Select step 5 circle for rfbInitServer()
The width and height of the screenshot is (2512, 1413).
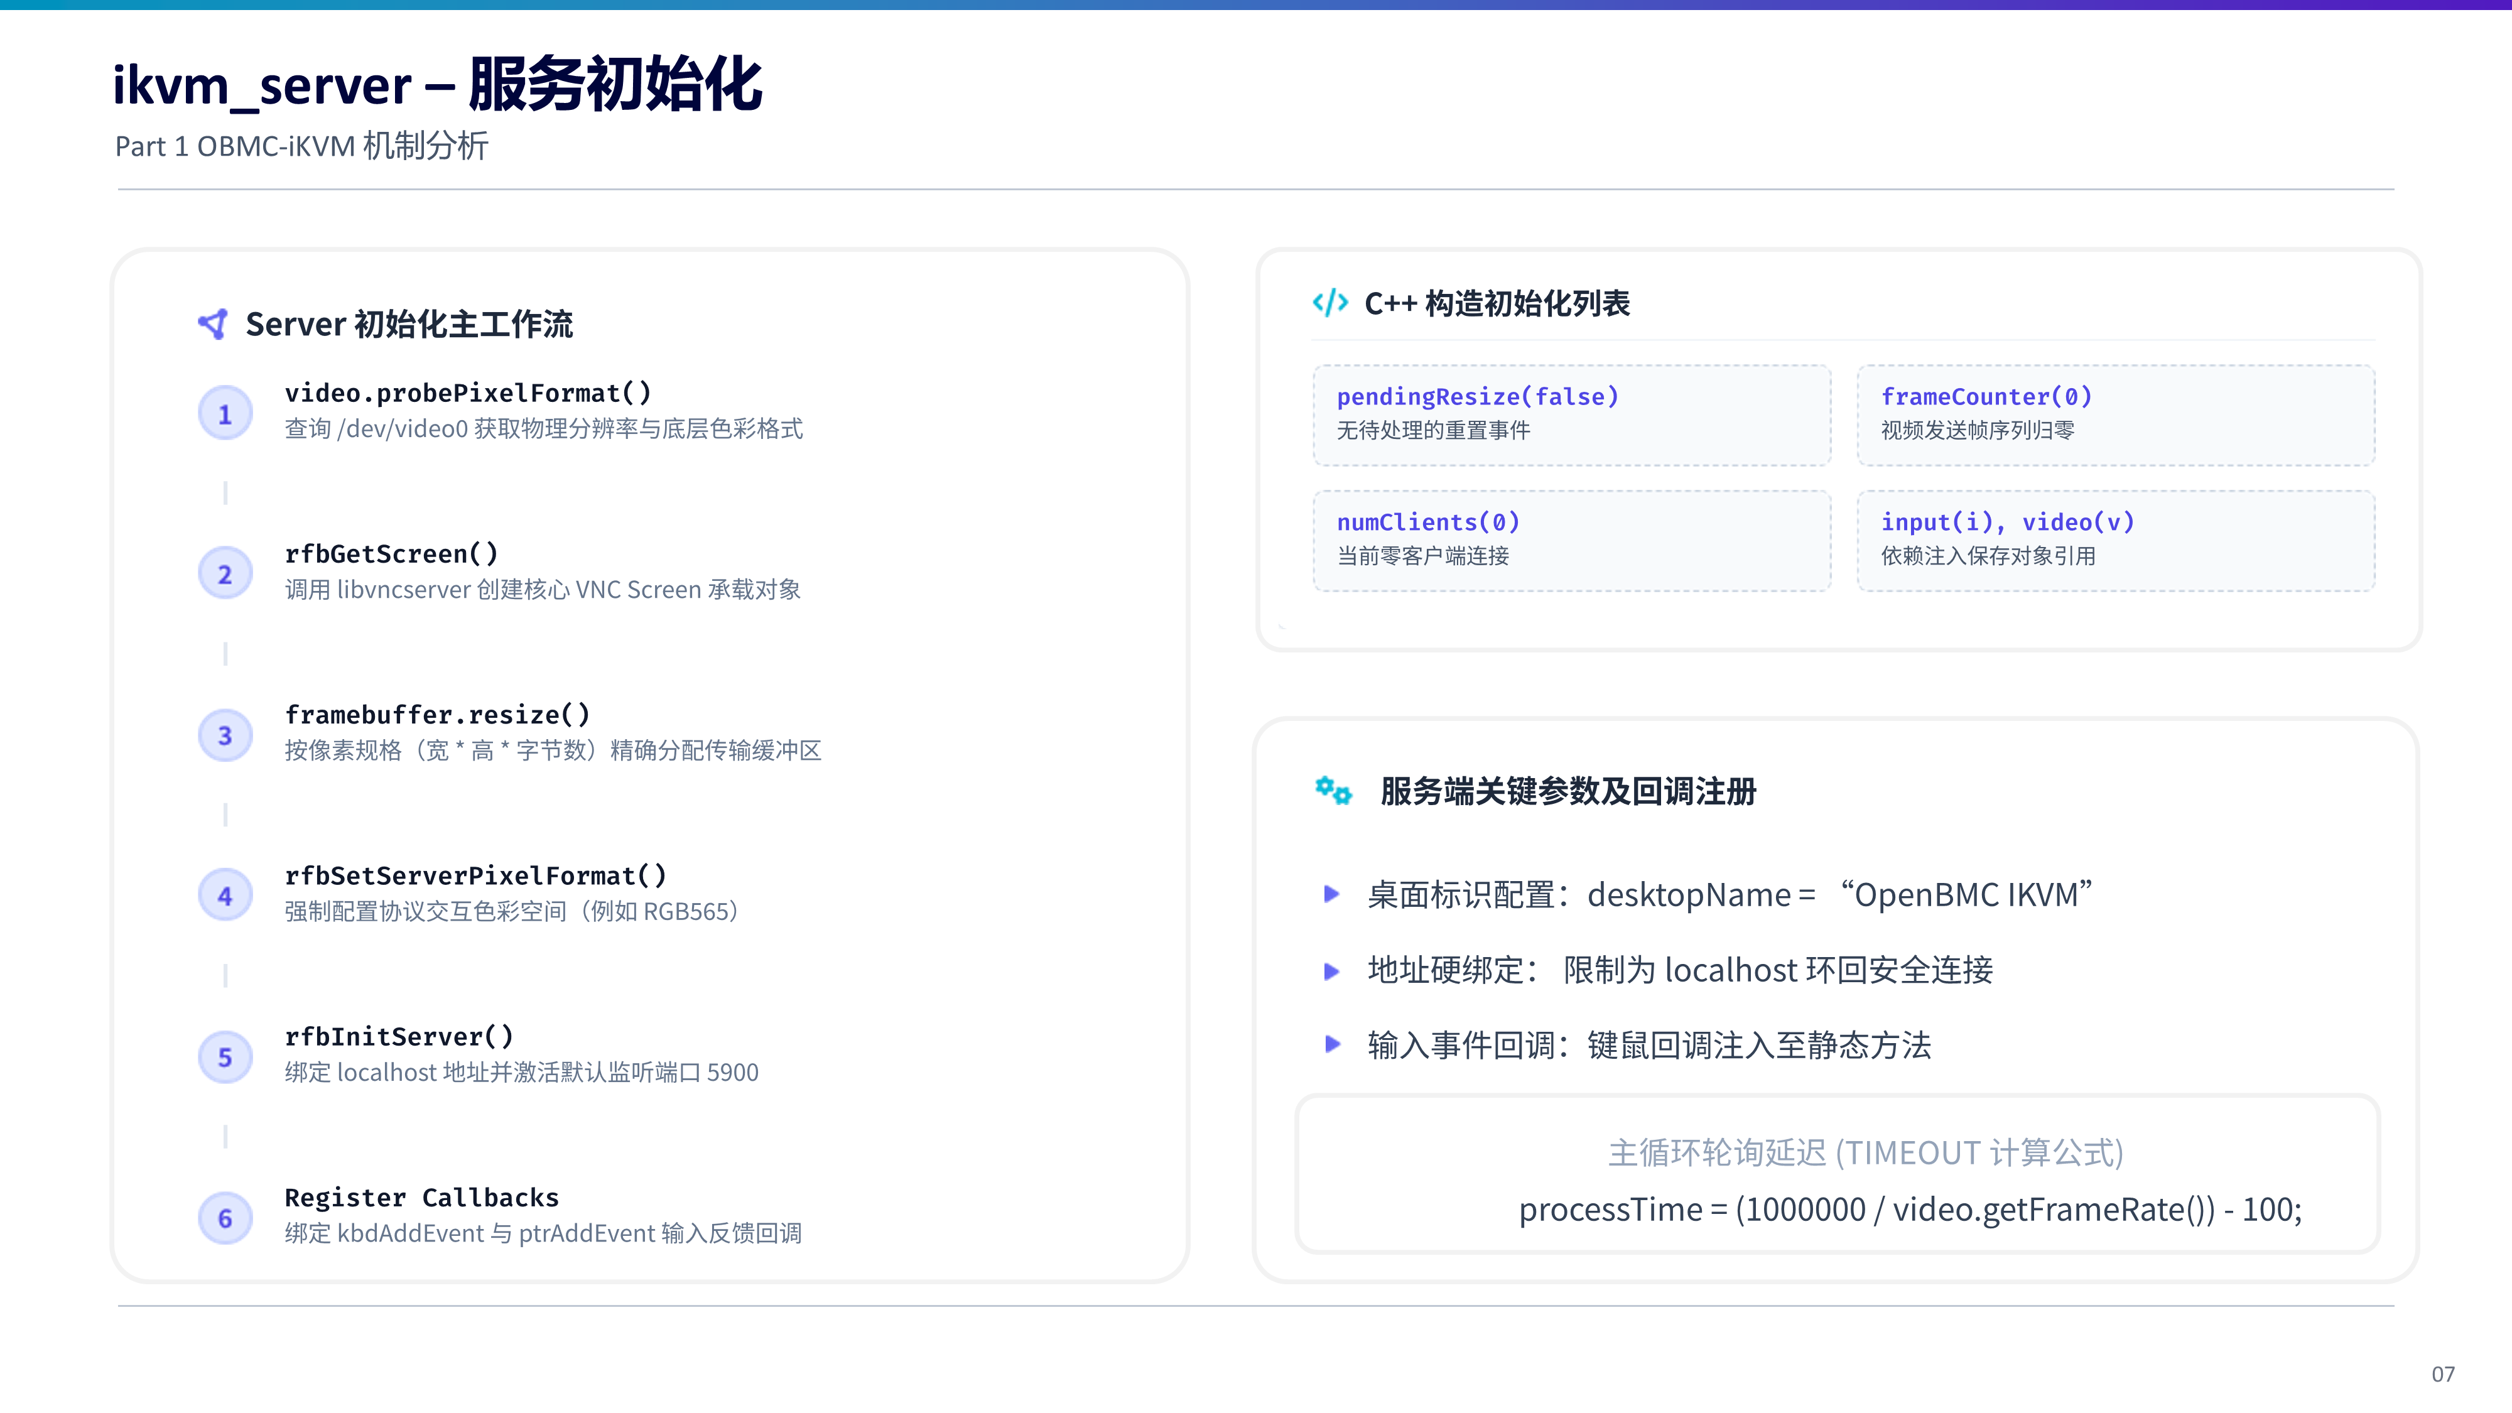(225, 1057)
